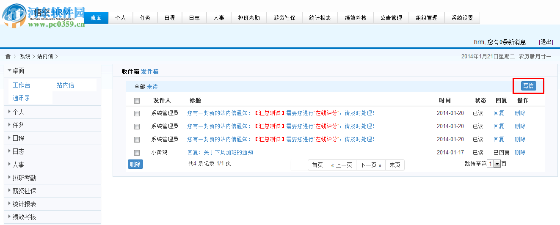Open the 组织管理 top navigation tab
Image resolution: width=560 pixels, height=225 pixels.
point(427,18)
